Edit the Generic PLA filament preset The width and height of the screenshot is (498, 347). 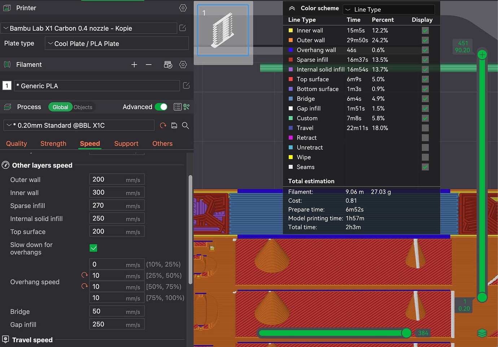186,85
